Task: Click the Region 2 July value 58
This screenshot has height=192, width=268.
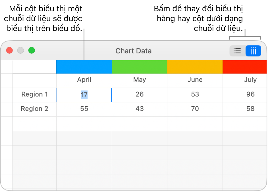Action: click(250, 109)
